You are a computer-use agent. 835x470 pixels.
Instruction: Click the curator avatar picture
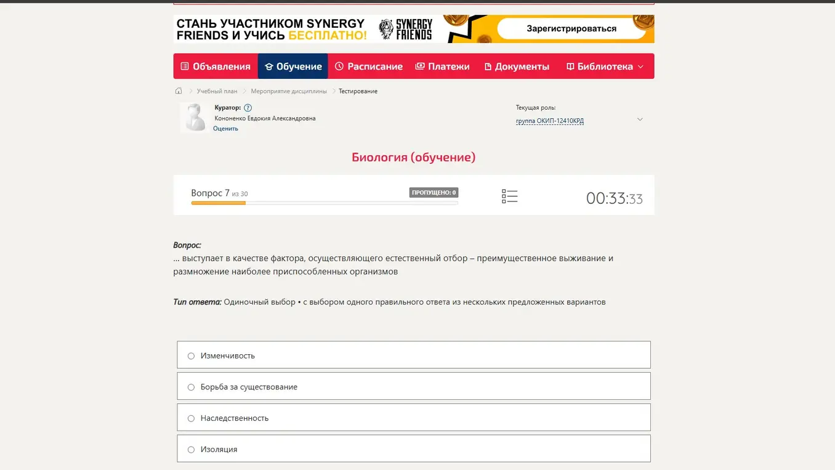click(195, 117)
